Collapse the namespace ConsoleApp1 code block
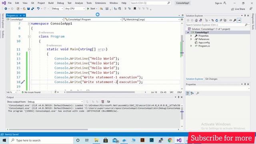 (29, 24)
